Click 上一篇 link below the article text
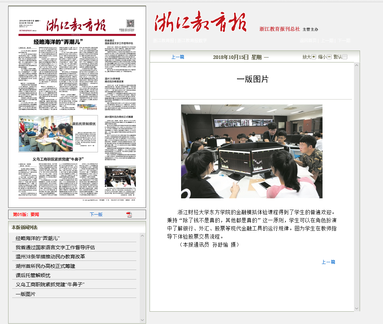This screenshot has width=383, height=324. (328, 262)
